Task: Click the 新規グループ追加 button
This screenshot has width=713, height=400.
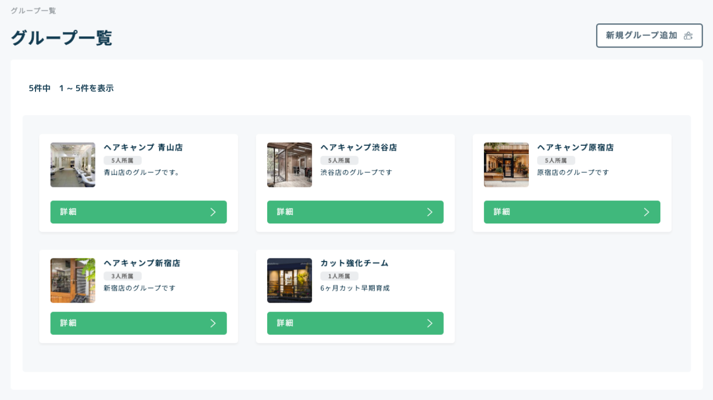Action: 649,35
